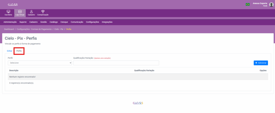Open the Configurações menu
This screenshot has width=275, height=113.
pos(92,22)
